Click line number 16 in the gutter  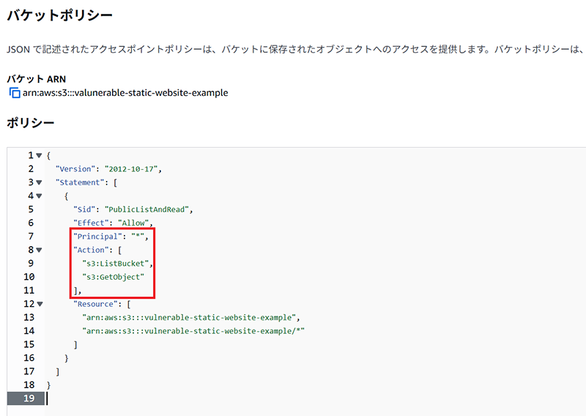pos(27,358)
